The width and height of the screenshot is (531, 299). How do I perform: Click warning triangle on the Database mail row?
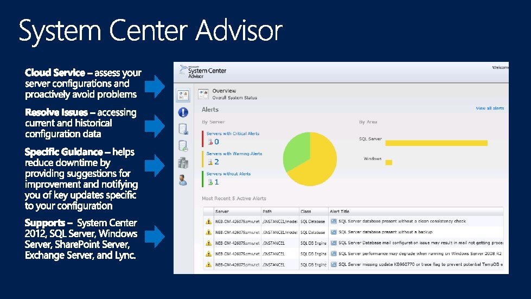(208, 243)
